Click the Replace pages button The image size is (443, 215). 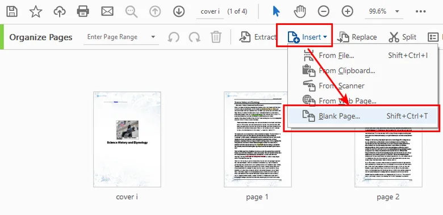point(357,37)
